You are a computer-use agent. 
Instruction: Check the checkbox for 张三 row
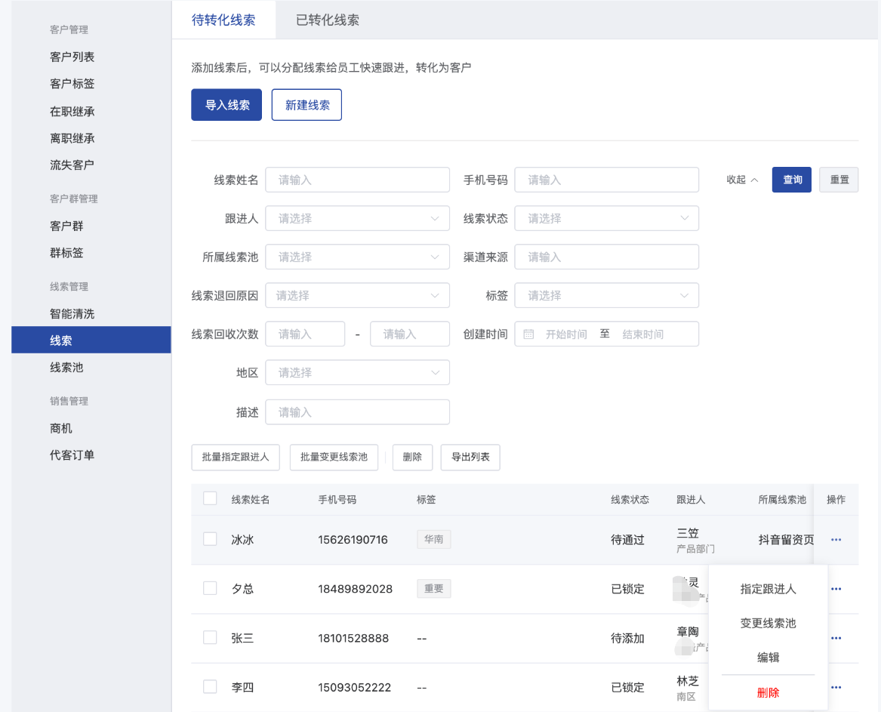(x=210, y=637)
